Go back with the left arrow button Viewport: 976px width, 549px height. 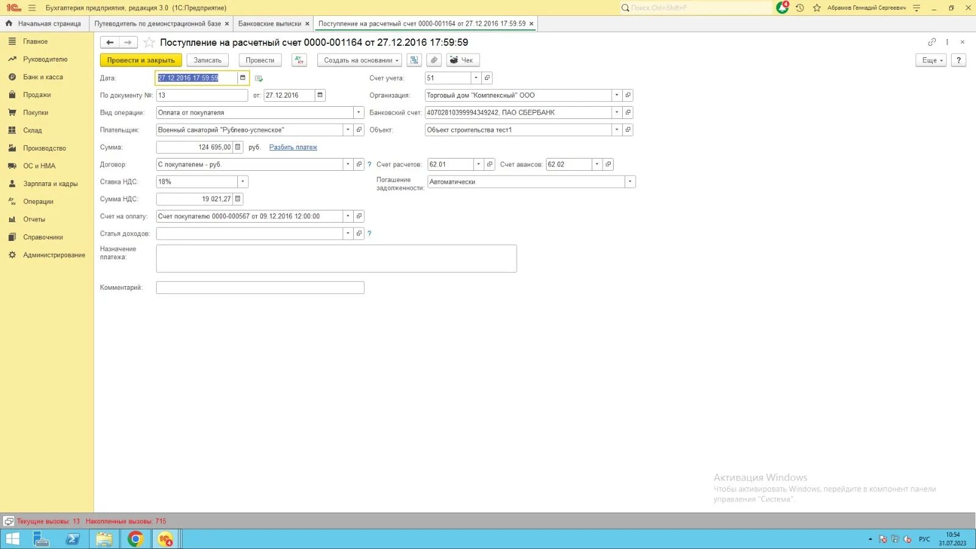pos(110,42)
